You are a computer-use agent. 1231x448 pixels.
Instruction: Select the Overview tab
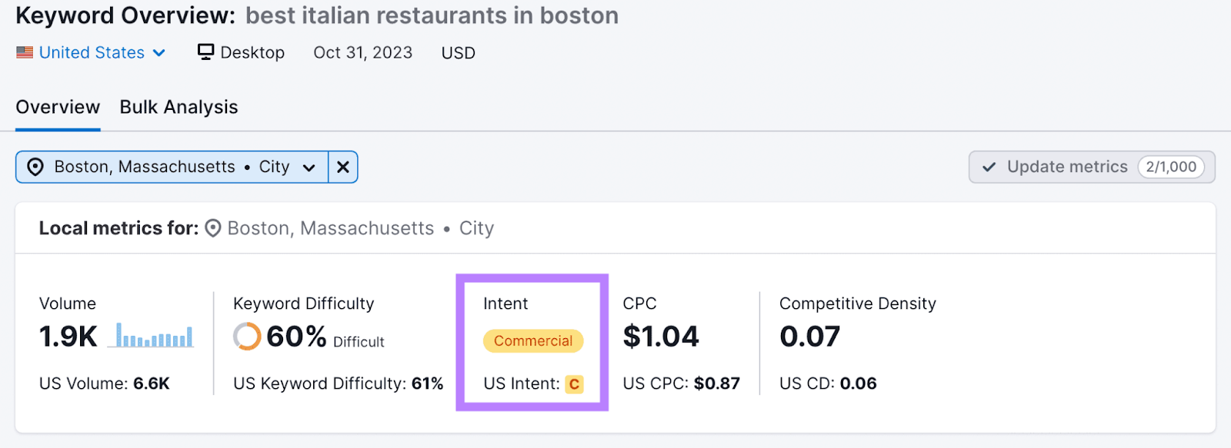57,107
